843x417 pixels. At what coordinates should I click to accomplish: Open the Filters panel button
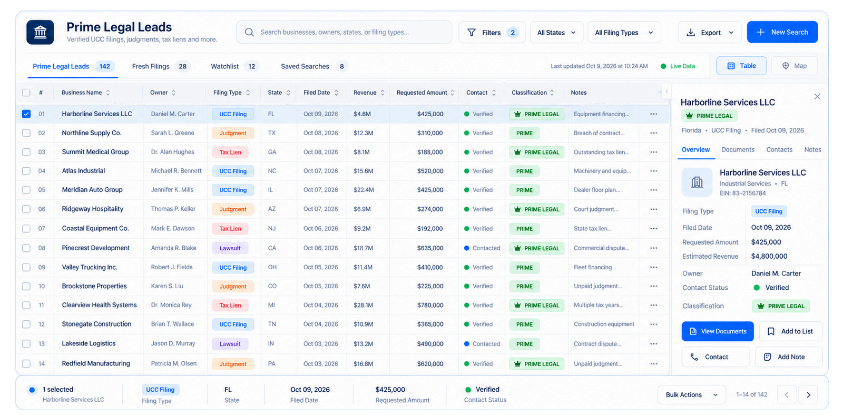492,33
